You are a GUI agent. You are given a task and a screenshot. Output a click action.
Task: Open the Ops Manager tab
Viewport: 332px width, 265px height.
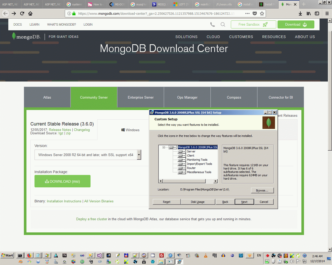coord(187,97)
